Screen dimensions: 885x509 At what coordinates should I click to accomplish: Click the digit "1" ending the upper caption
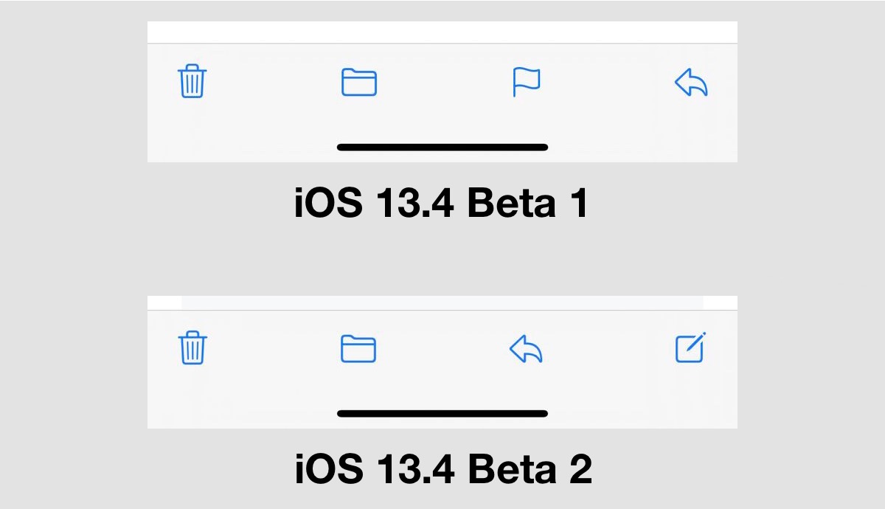(579, 204)
